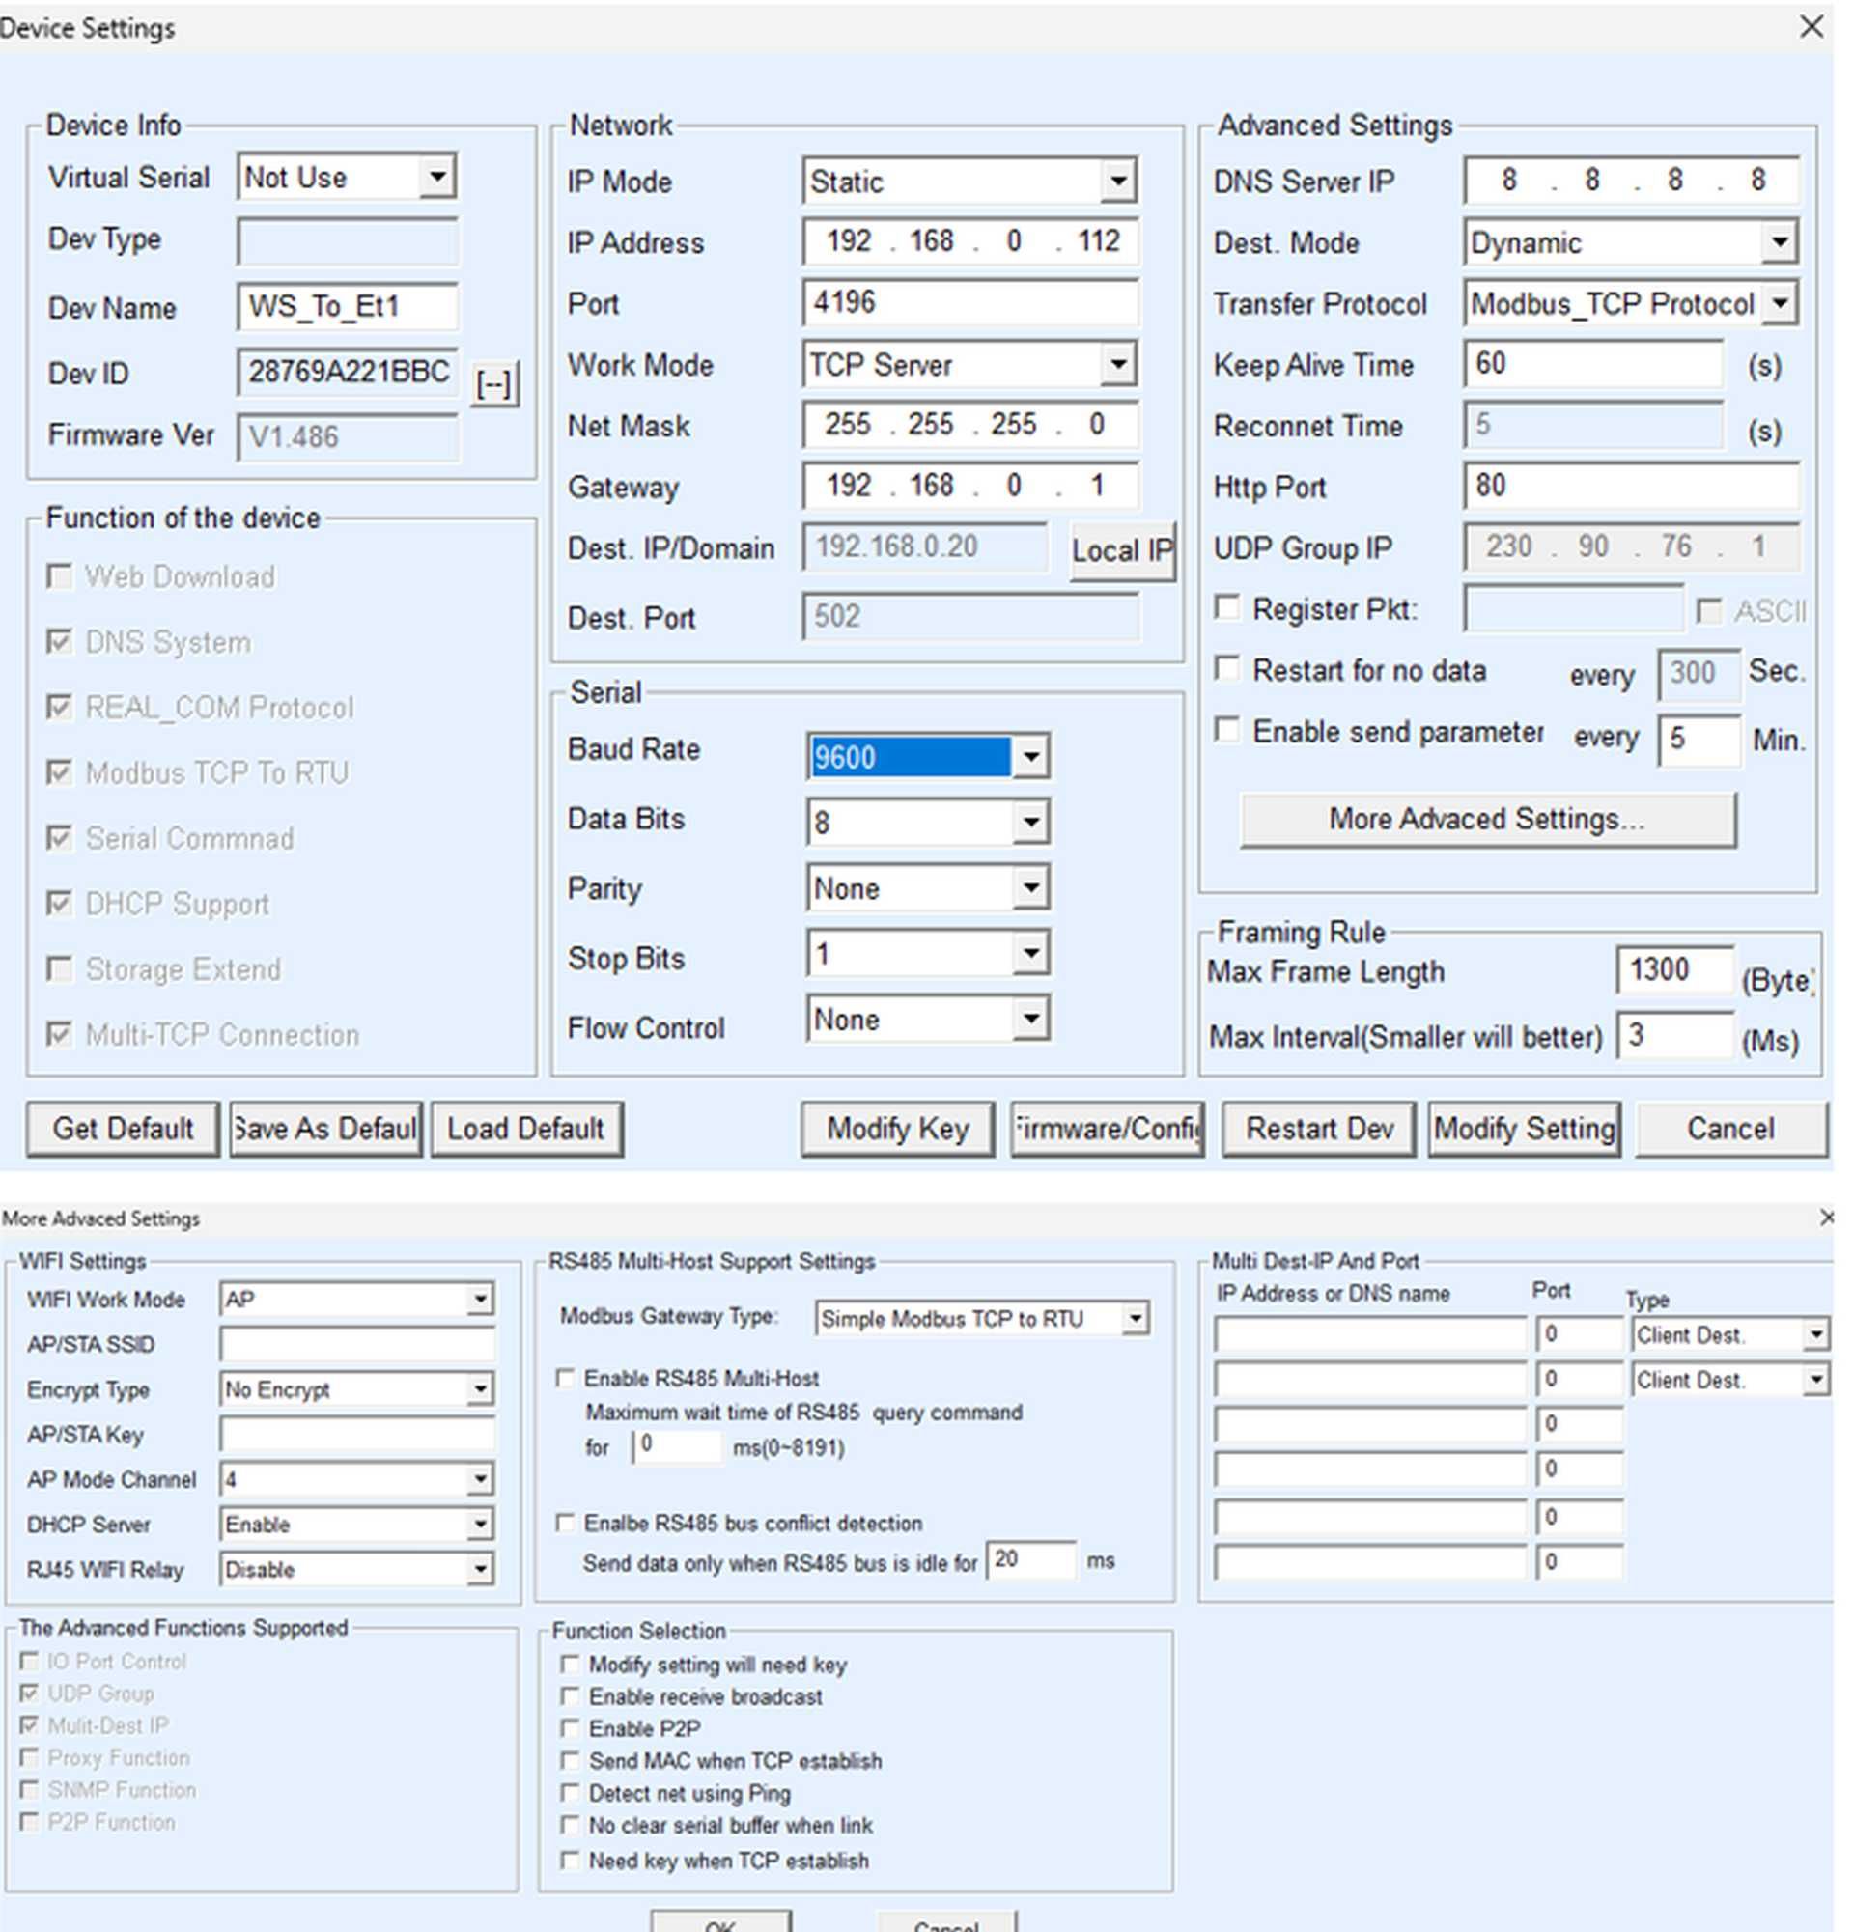Click the Local IP button
Viewport: 1854px width, 1932px height.
1122,550
